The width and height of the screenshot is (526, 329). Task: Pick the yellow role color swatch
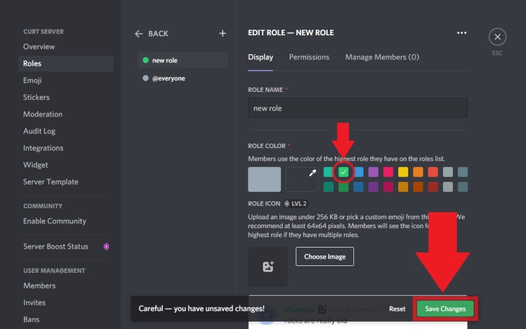[x=403, y=172]
